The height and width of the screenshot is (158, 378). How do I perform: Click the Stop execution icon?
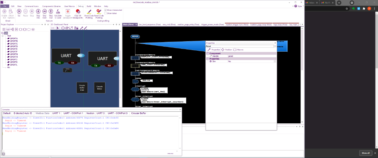pos(32,13)
